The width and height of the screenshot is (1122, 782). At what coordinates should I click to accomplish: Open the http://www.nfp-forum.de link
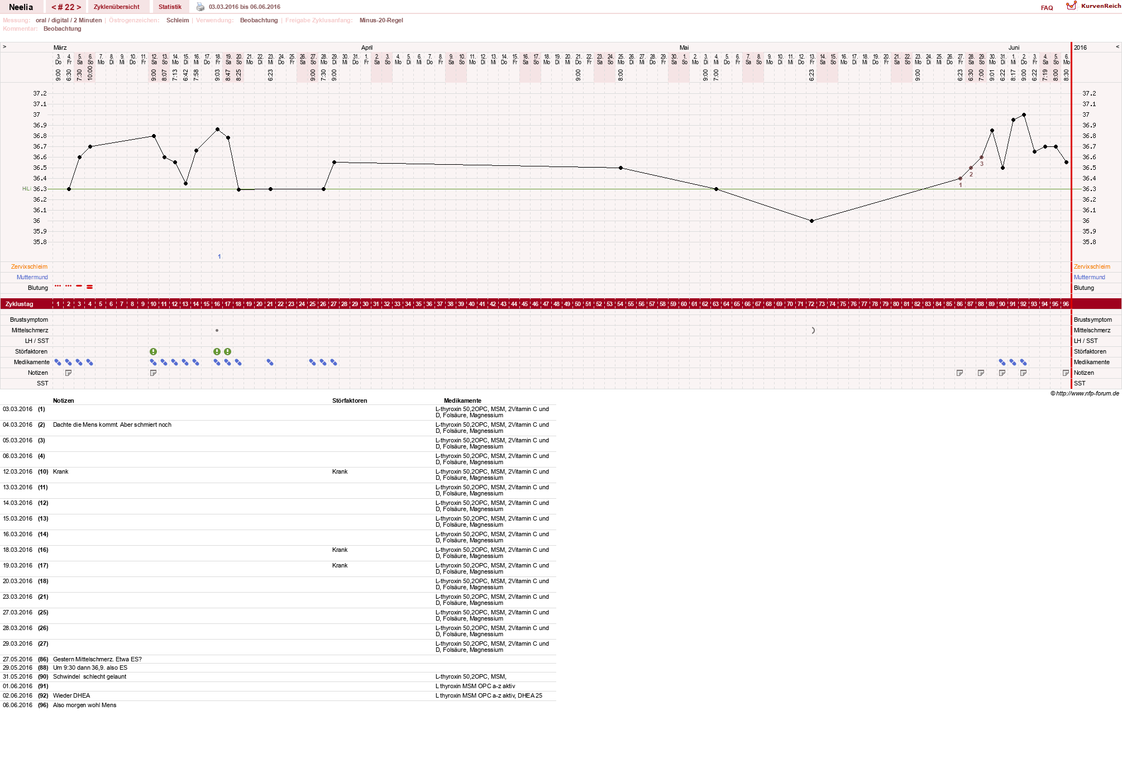tap(1087, 393)
